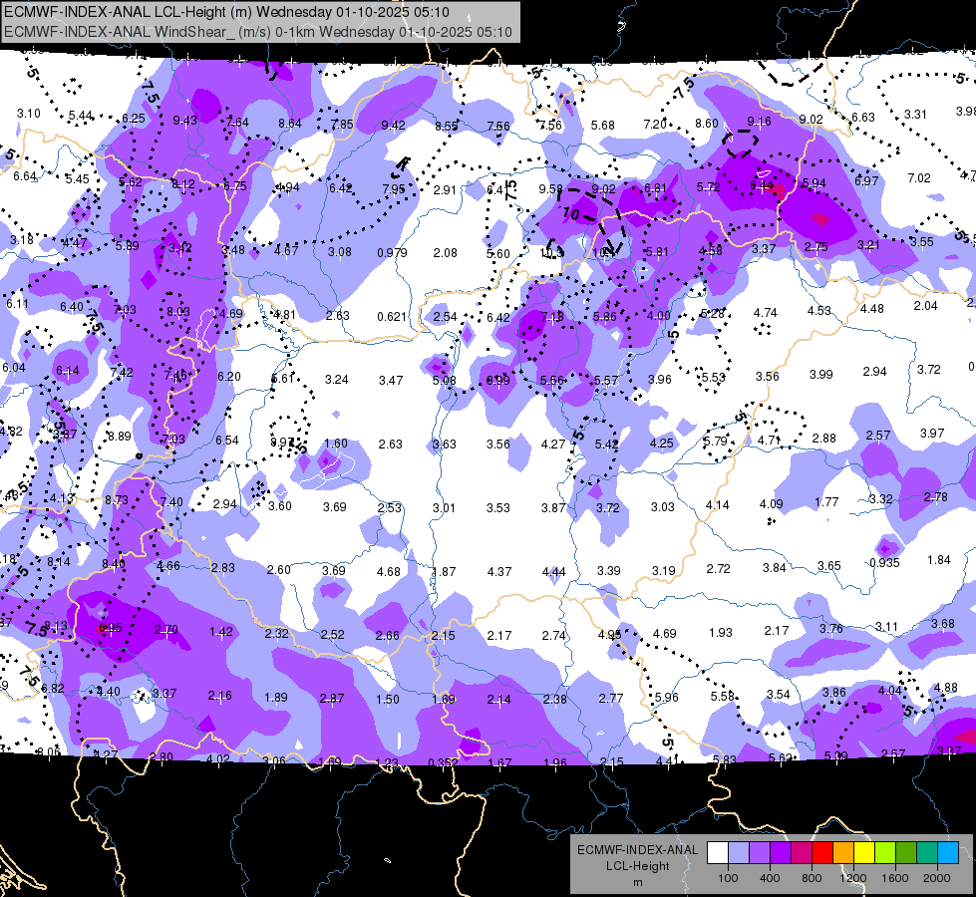Click the legend label 1200
Viewport: 976px width, 897px height.
point(852,878)
